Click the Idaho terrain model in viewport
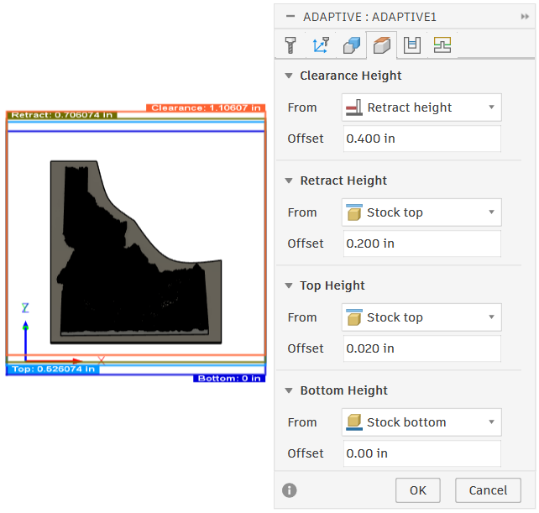This screenshot has height=513, width=539. click(x=136, y=252)
